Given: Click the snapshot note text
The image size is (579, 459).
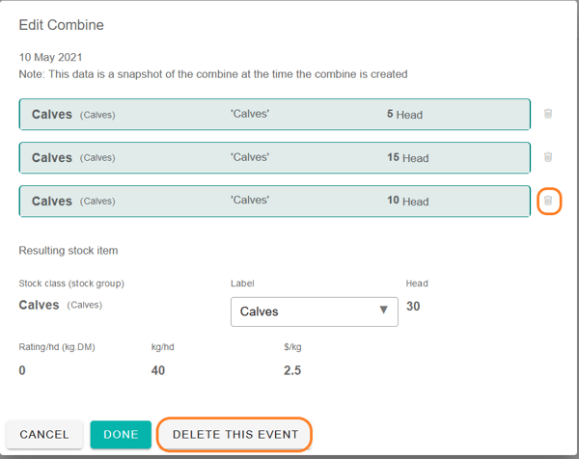Looking at the screenshot, I should [212, 74].
